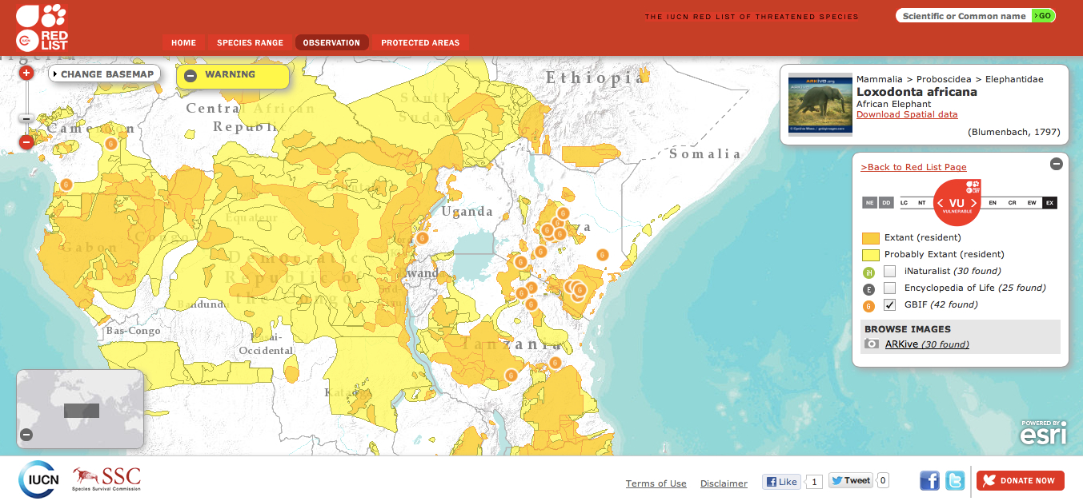Click the Download Spatial data link
Viewport: 1083px width, 501px height.
pos(907,114)
